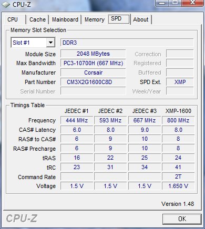Open the Mainboard tab

65,19
